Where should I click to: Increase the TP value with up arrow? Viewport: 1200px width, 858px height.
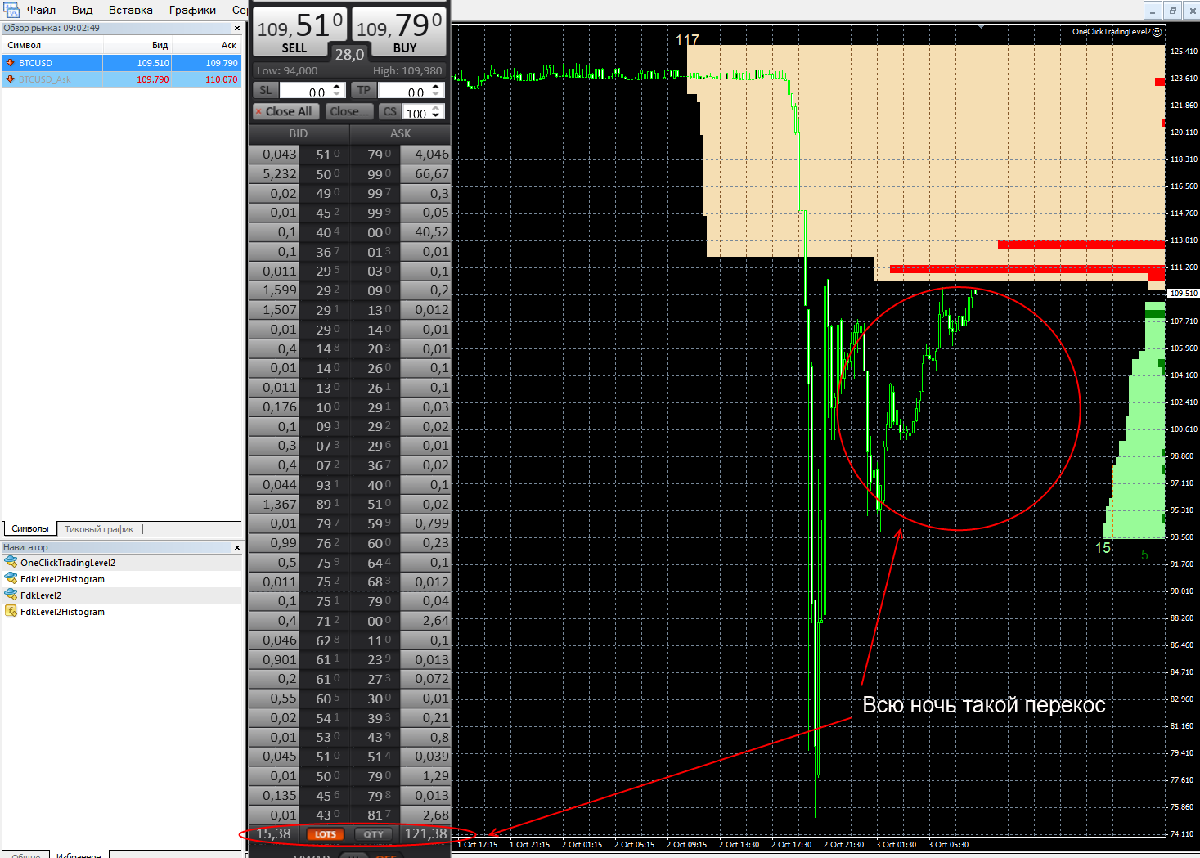tap(436, 87)
